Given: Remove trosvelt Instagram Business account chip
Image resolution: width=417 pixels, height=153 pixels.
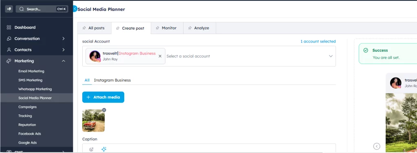Looking at the screenshot, I should 160,56.
